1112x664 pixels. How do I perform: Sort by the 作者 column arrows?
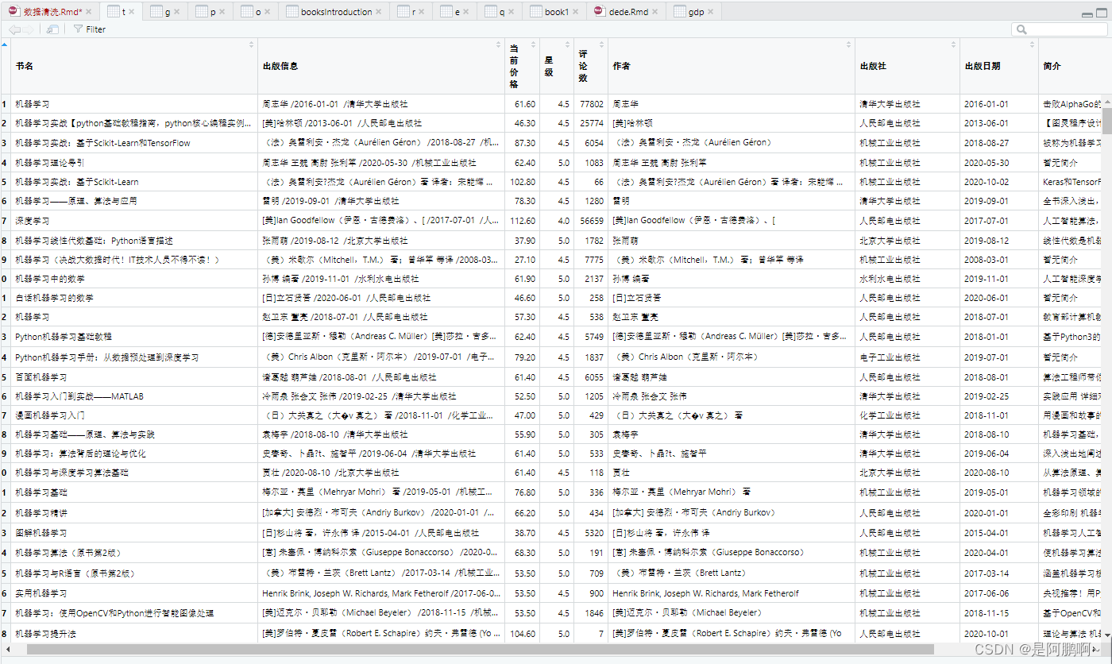(848, 44)
